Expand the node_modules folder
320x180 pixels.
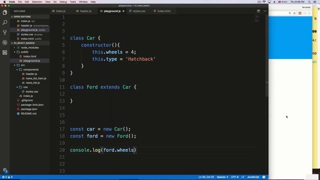pos(29,47)
